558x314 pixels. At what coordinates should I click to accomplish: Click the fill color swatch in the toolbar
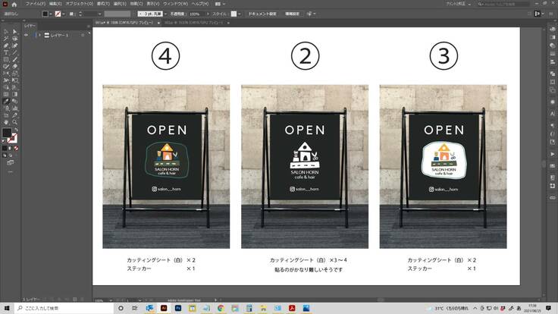tap(7, 133)
